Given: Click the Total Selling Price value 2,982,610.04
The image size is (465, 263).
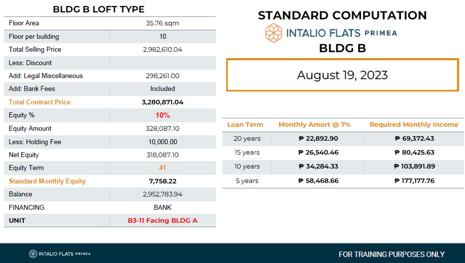Looking at the screenshot, I should tap(163, 50).
